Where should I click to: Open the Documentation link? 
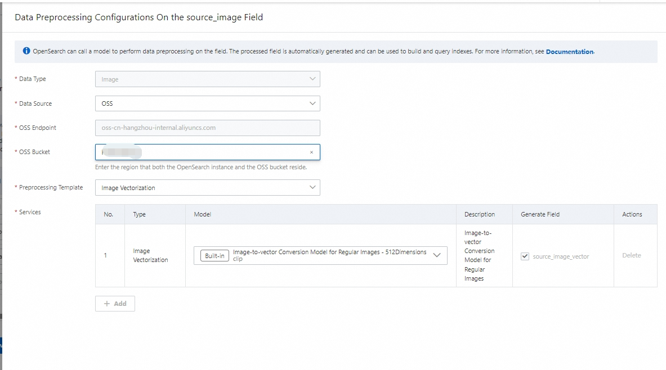(x=569, y=52)
